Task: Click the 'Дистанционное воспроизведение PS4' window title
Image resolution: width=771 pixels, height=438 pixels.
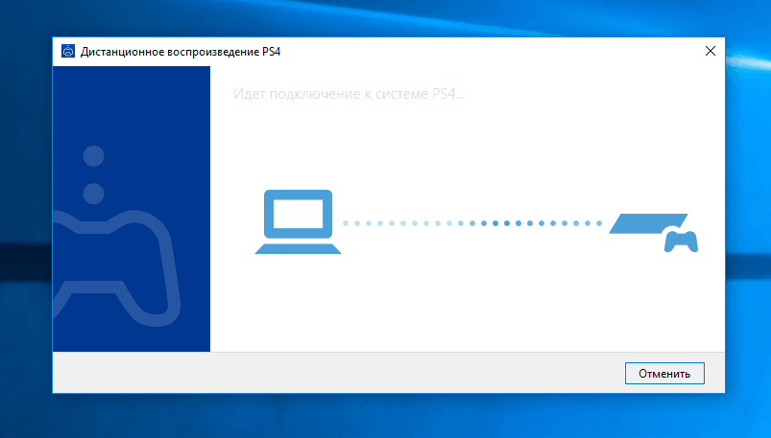Action: pyautogui.click(x=181, y=52)
